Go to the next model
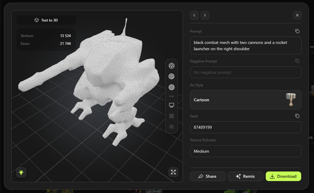 click(205, 15)
